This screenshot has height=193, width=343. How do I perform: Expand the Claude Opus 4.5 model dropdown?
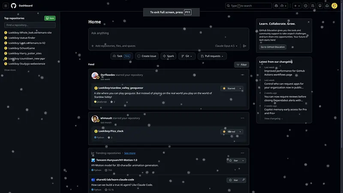[x=226, y=46]
